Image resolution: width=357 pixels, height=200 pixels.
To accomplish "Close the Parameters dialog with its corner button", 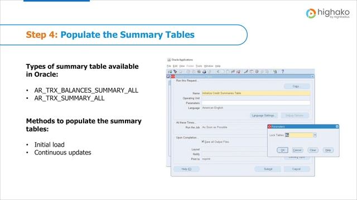I will point(337,127).
